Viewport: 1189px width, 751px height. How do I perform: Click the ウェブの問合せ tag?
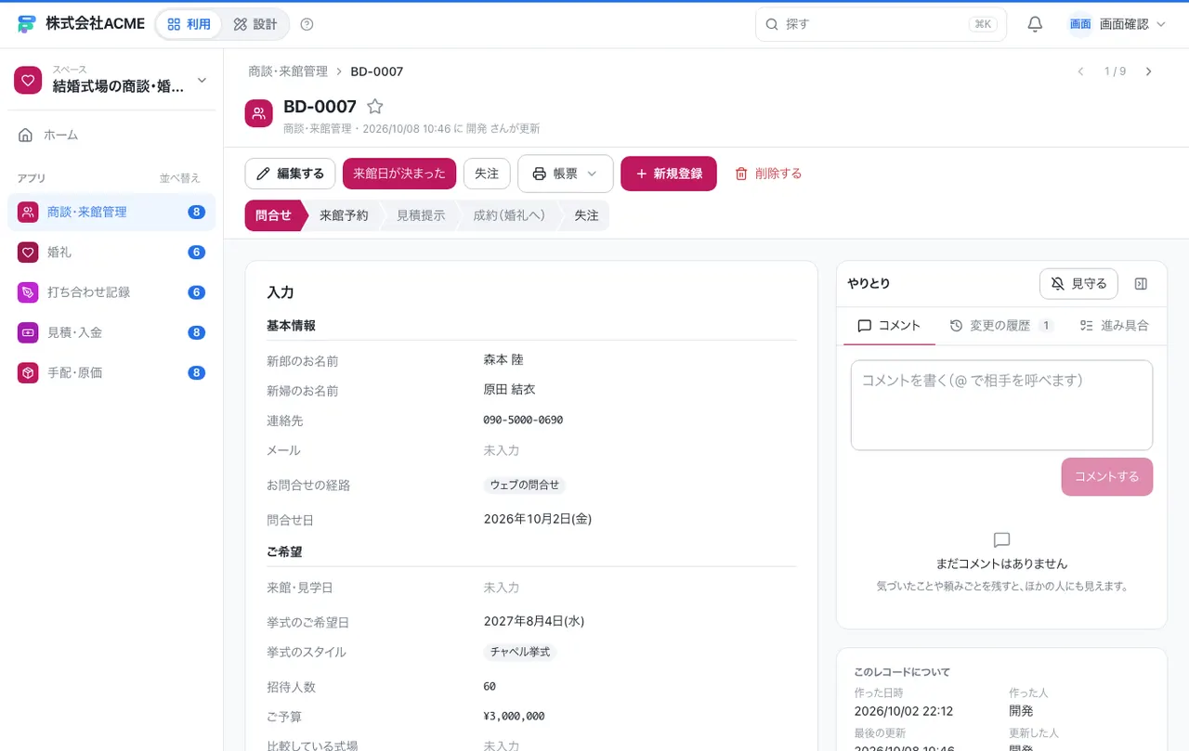tap(525, 486)
